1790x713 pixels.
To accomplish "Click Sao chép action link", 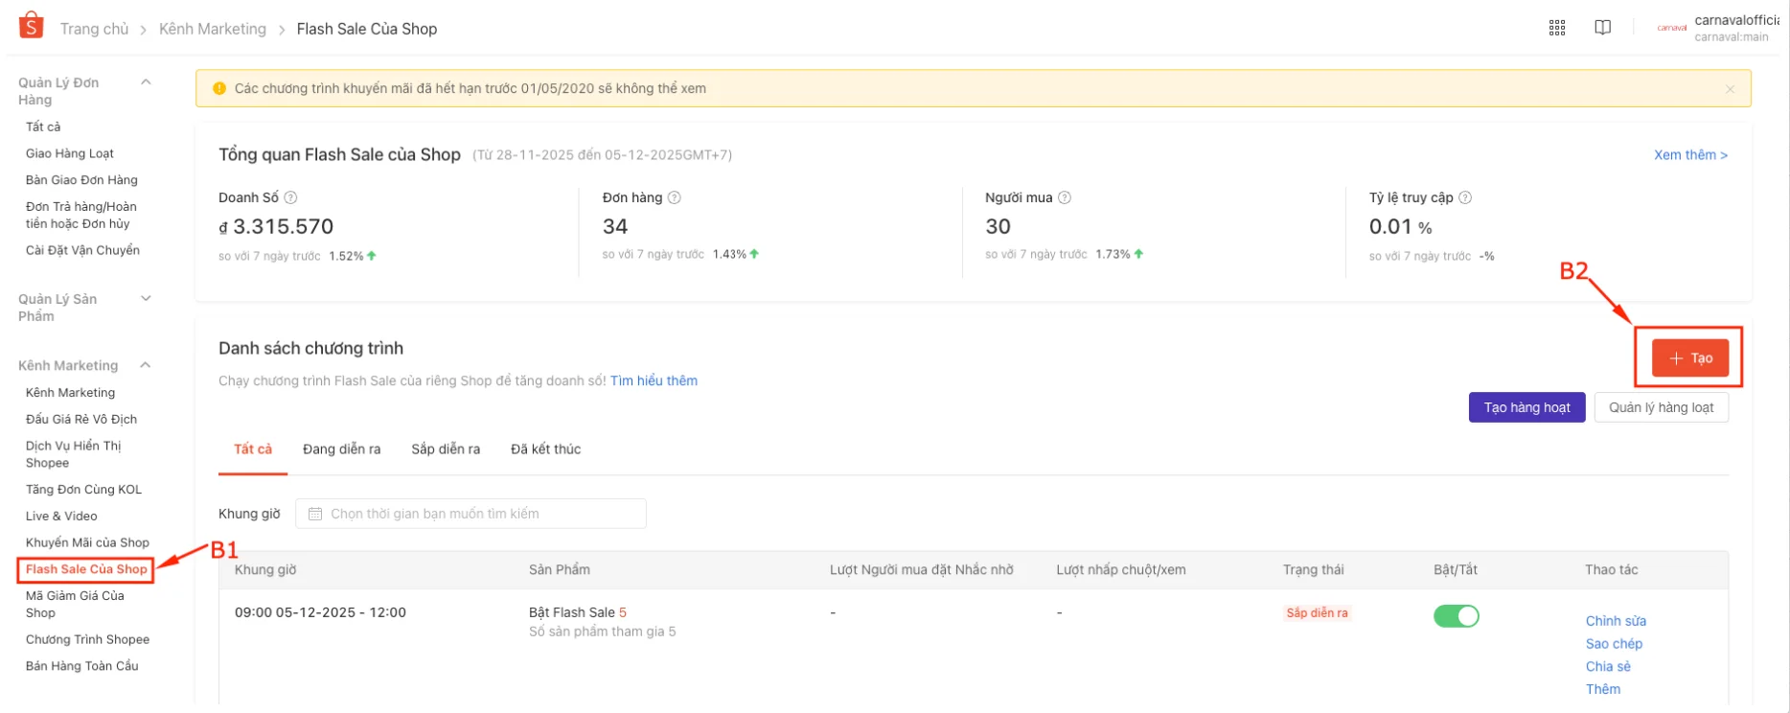I will pos(1614,644).
